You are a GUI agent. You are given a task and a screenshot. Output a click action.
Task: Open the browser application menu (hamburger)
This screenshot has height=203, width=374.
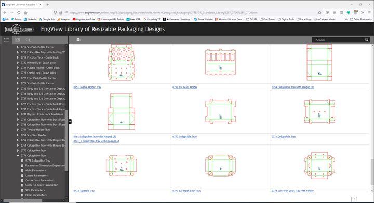[x=369, y=12]
